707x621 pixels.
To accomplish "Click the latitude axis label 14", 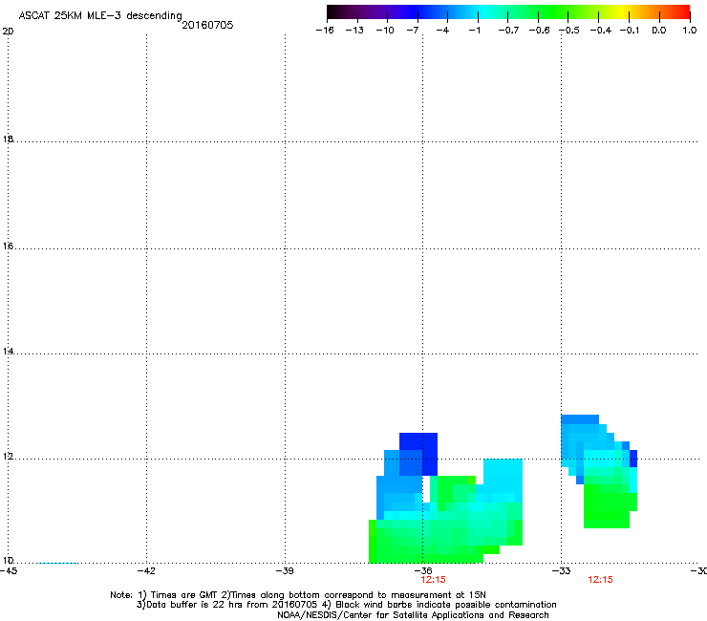I will pyautogui.click(x=8, y=351).
